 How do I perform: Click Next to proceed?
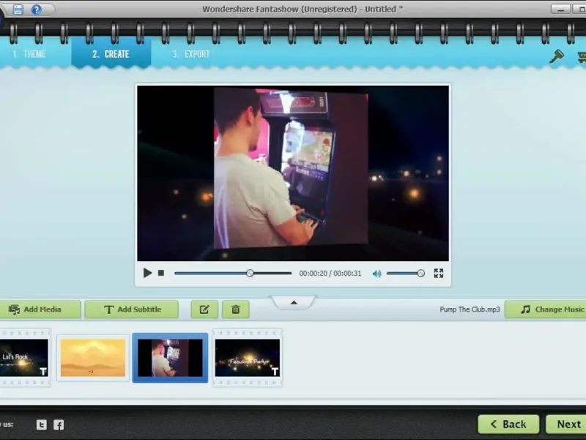tap(566, 425)
